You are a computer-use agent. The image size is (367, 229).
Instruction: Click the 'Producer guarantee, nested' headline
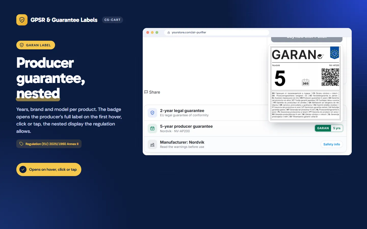coord(50,78)
